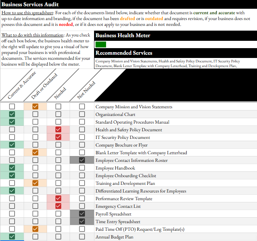Select the Differentiated Learning Resources for Employees cell
The width and height of the screenshot is (257, 241).
pos(176,191)
